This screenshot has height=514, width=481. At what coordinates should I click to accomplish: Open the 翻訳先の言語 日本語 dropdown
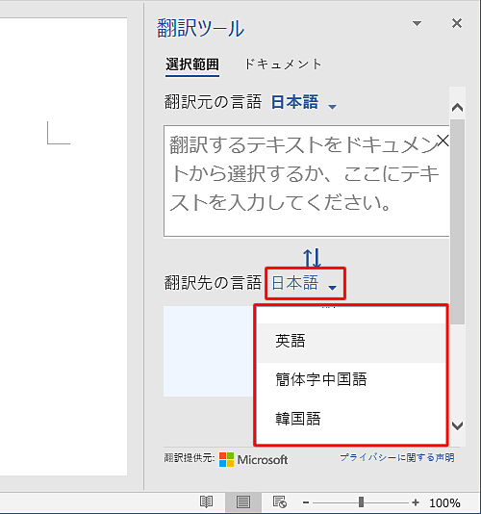[x=304, y=283]
